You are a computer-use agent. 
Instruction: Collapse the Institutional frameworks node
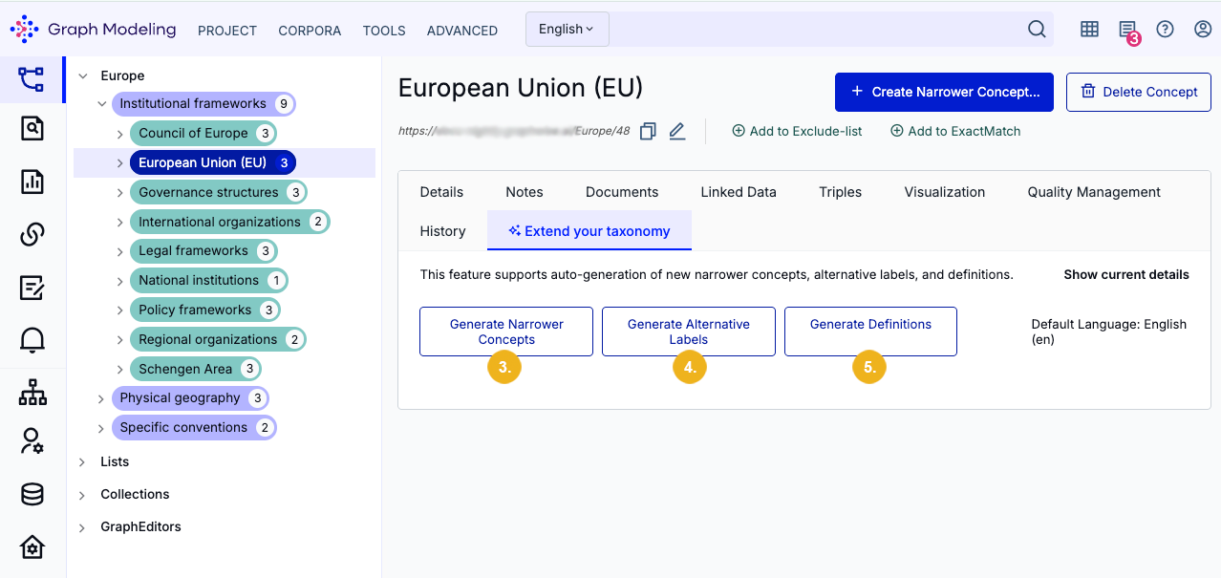pos(102,103)
